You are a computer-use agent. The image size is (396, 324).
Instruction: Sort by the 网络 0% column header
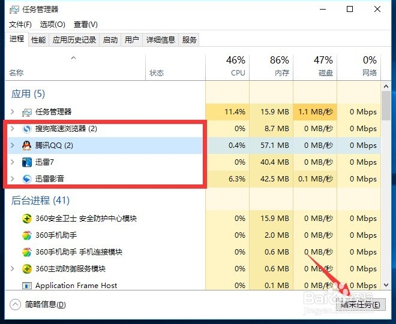(x=359, y=68)
